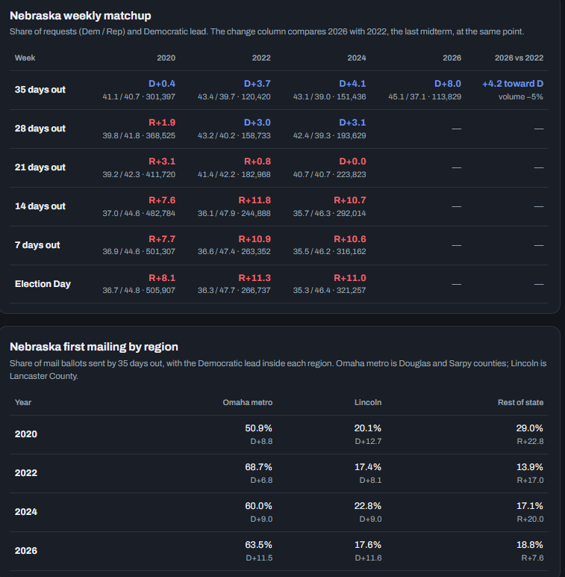Click the 'R+1.9' value
This screenshot has width=565, height=577.
click(x=162, y=123)
